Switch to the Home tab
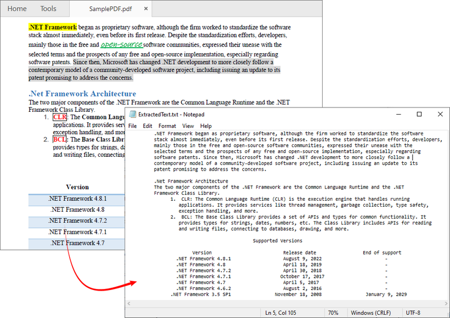The height and width of the screenshot is (318, 450). 16,9
